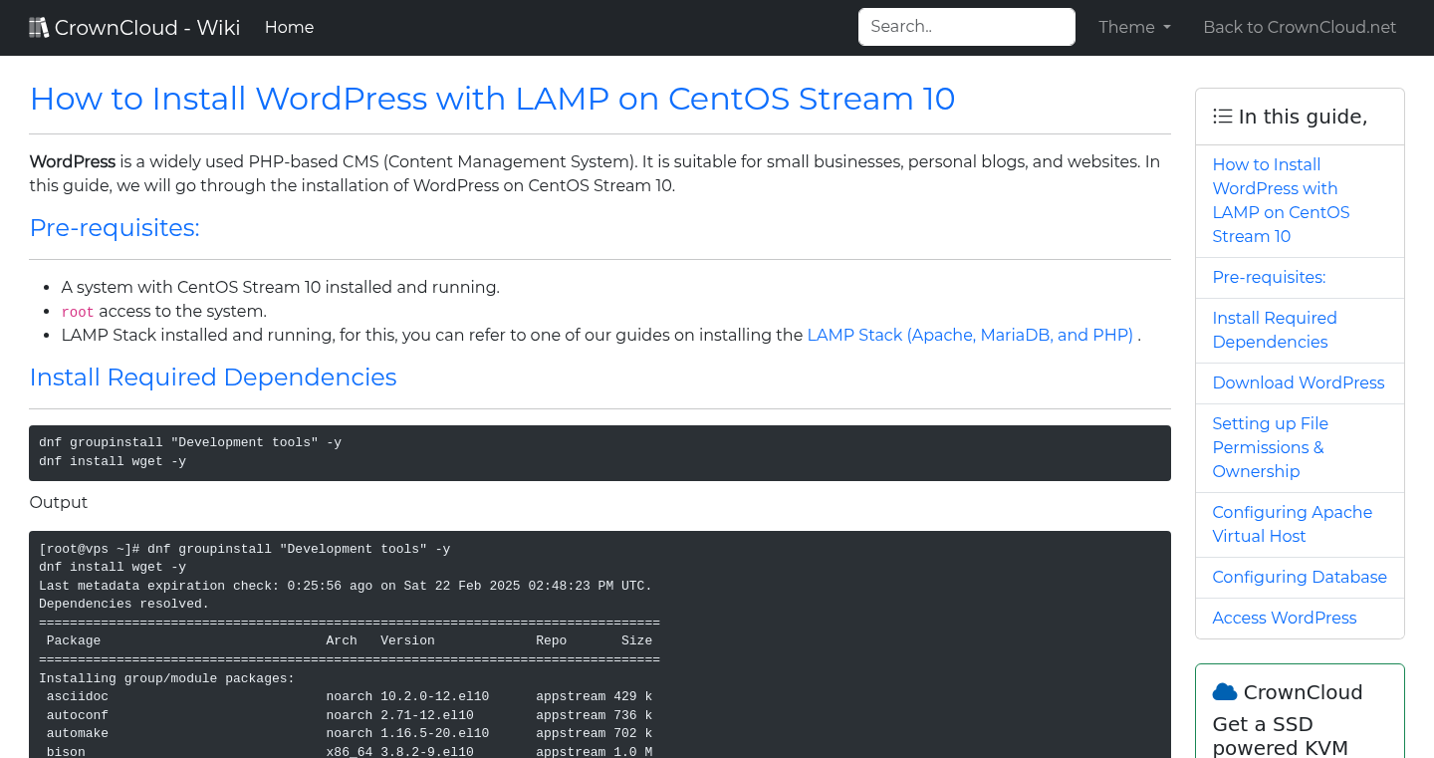Click the CrownCloud bookshelf logo icon
Image resolution: width=1434 pixels, height=758 pixels.
coord(39,26)
